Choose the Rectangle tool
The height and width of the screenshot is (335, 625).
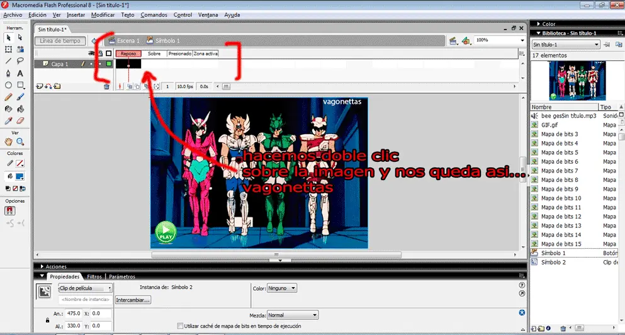pyautogui.click(x=20, y=85)
